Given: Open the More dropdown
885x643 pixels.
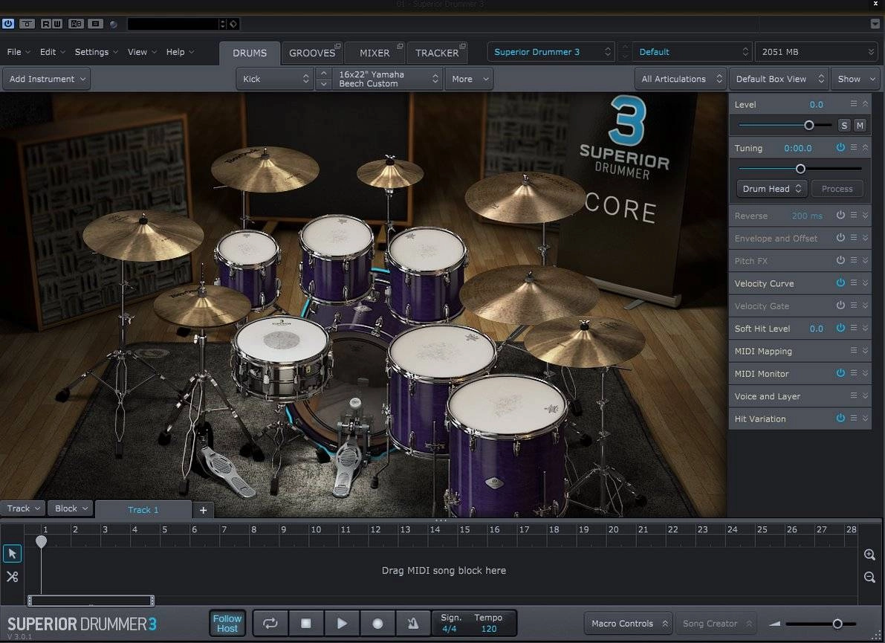Looking at the screenshot, I should 469,79.
